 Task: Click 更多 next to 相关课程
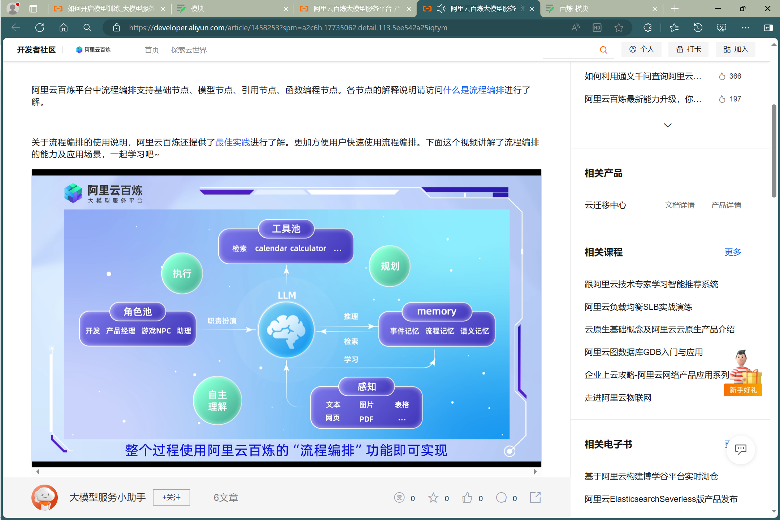point(733,252)
